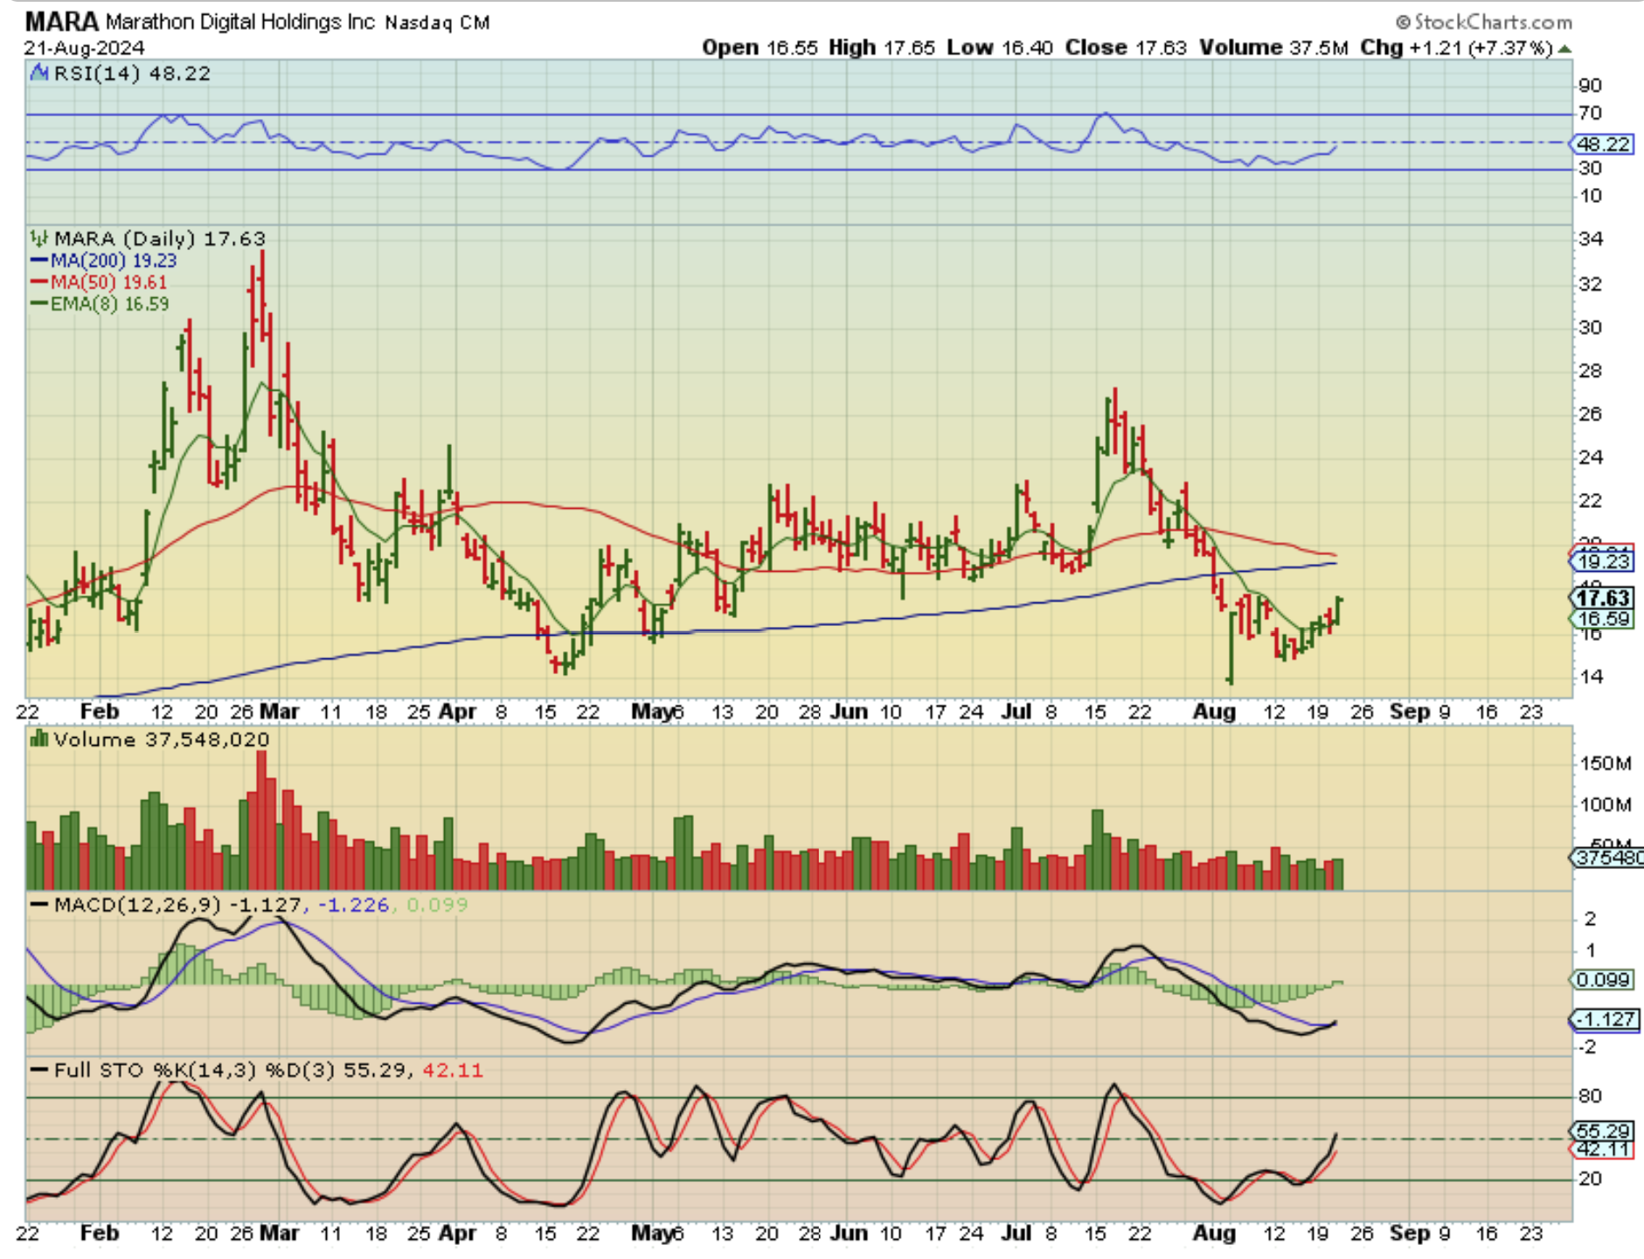
Task: Click the Open 16.55 value in header
Action: [760, 48]
